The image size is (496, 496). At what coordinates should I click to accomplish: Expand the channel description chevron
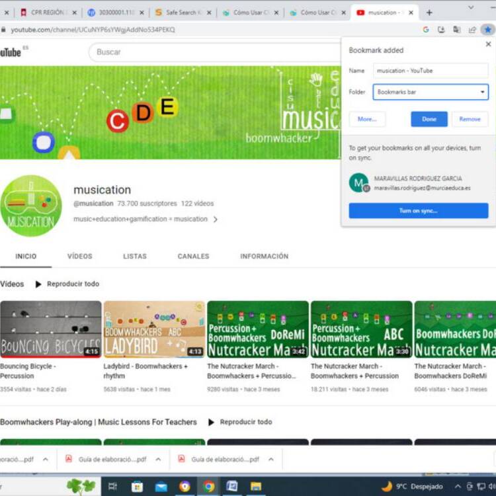coord(216,219)
